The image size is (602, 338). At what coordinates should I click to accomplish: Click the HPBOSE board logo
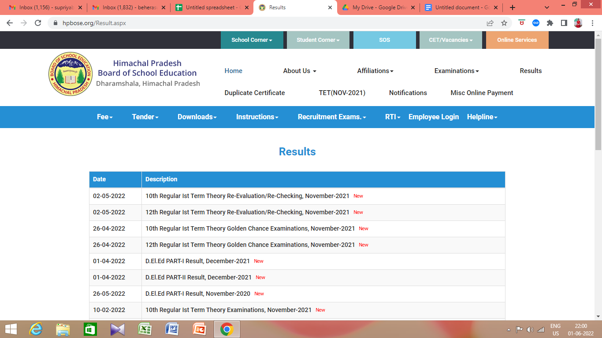click(x=71, y=73)
